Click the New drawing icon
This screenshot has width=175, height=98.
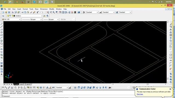3,12
